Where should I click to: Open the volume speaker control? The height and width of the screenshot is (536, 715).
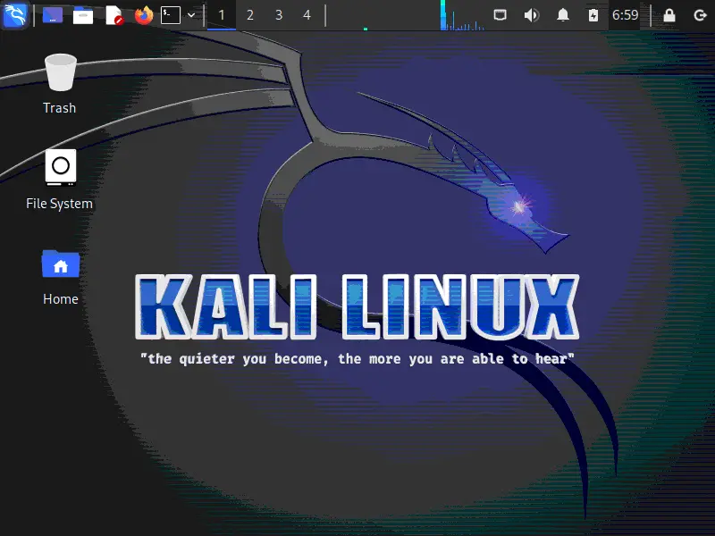coord(532,15)
